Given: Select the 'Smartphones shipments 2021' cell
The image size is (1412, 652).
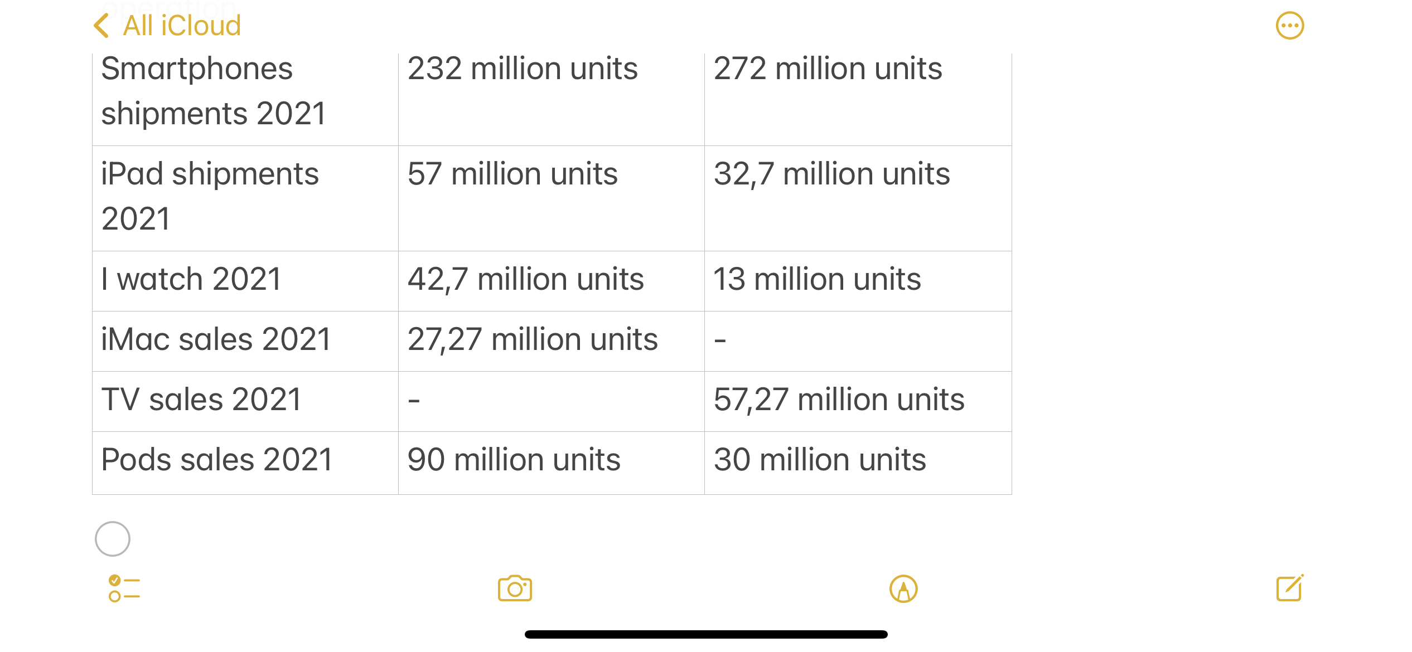Looking at the screenshot, I should coord(214,91).
